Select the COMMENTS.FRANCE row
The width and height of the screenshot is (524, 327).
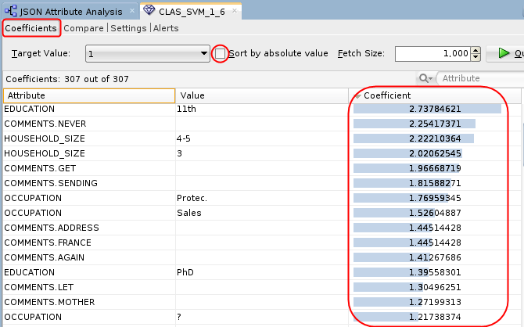[x=262, y=243]
